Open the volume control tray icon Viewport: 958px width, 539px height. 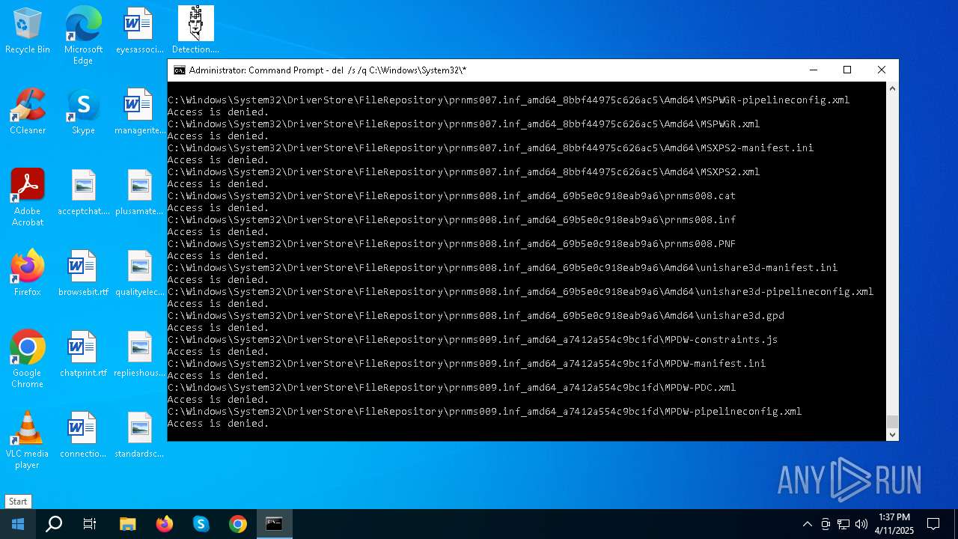pos(861,524)
